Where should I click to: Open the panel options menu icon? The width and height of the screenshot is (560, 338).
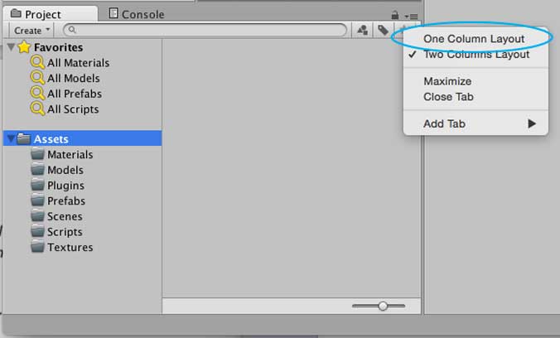point(413,15)
